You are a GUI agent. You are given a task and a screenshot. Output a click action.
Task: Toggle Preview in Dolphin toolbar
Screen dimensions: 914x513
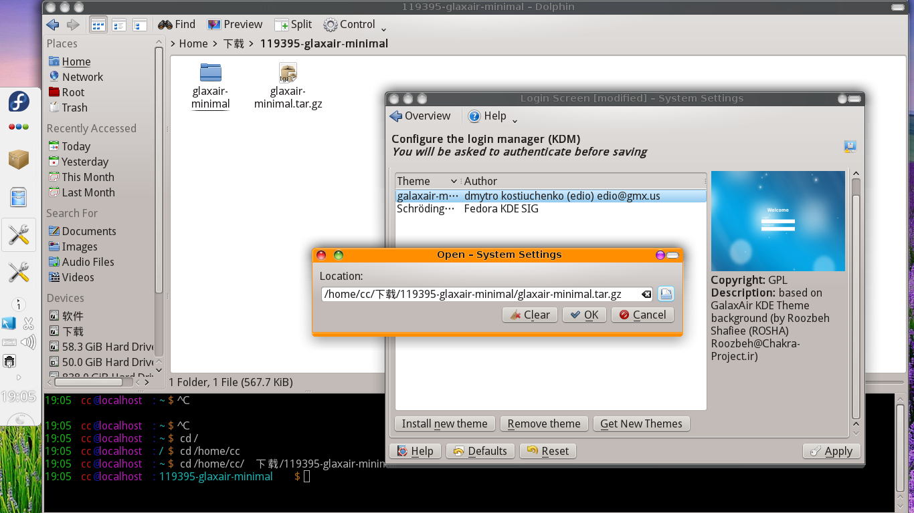[x=234, y=25]
